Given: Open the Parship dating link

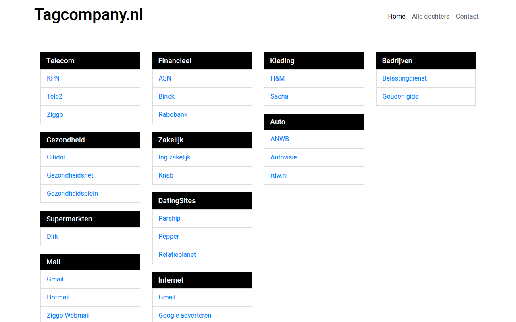Looking at the screenshot, I should pos(169,218).
